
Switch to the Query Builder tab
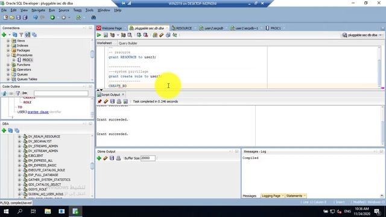tap(128, 43)
